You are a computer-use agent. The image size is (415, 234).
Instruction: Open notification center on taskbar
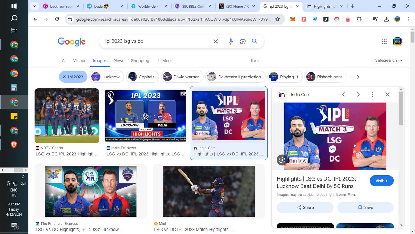coord(14,226)
